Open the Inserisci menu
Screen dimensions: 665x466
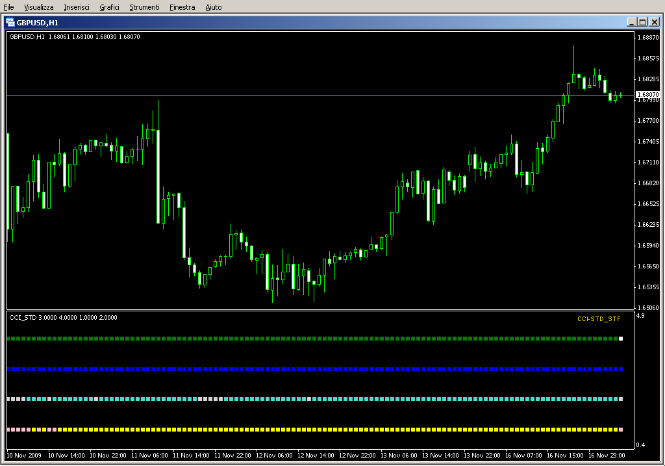pos(77,7)
